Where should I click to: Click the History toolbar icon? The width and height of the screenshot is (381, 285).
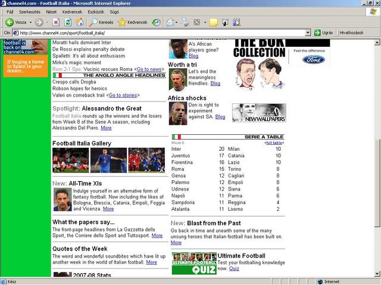[x=156, y=22]
